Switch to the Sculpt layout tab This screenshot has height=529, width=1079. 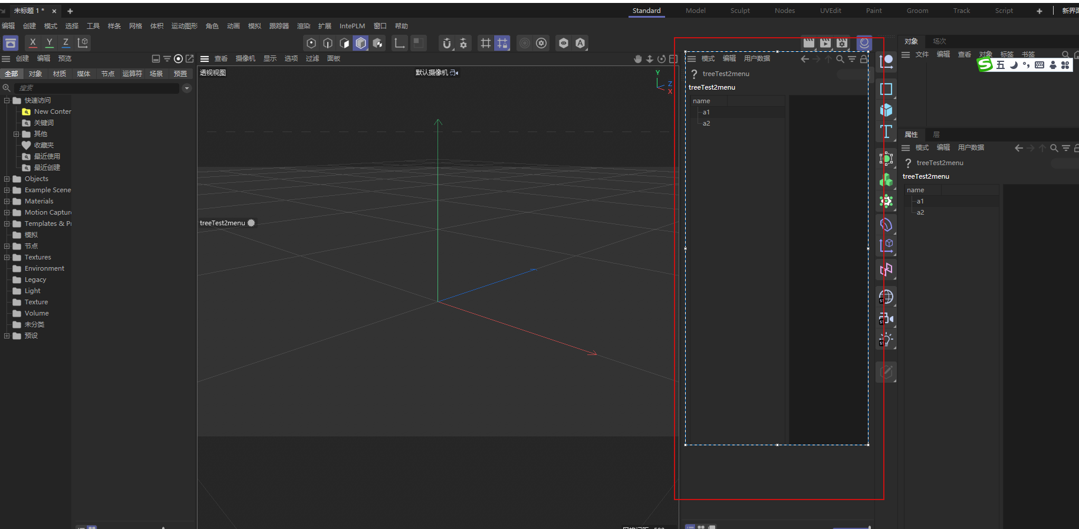point(740,11)
